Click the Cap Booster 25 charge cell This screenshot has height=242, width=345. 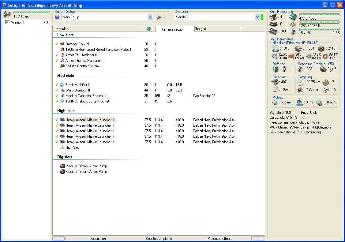pyautogui.click(x=204, y=96)
